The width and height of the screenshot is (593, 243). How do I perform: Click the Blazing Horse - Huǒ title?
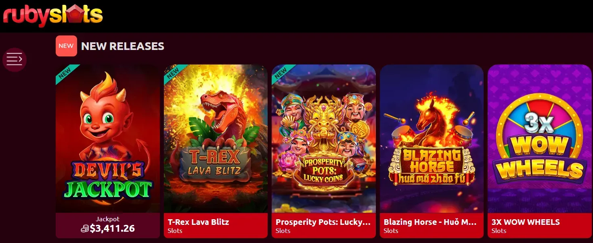click(430, 222)
